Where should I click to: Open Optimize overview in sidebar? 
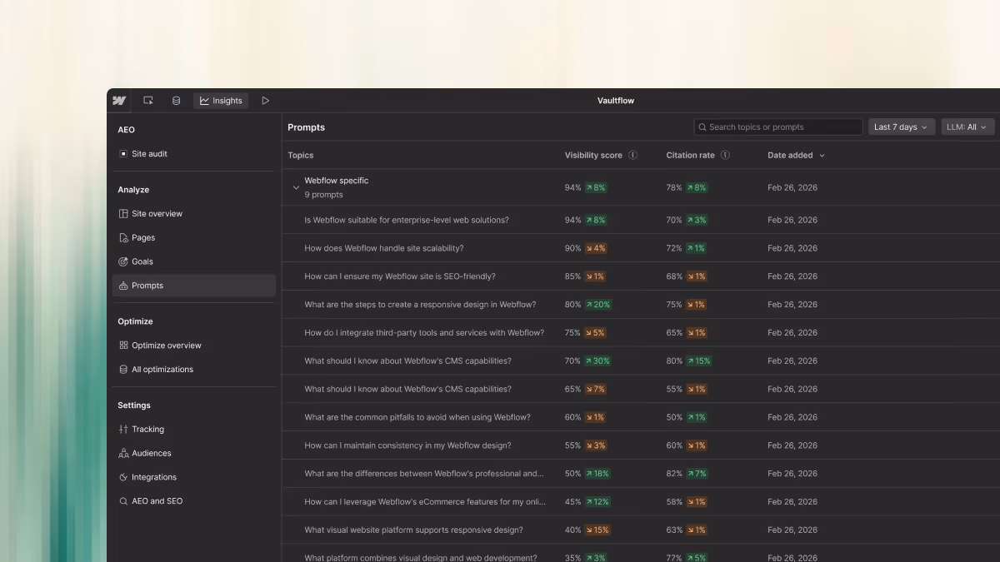194,346
